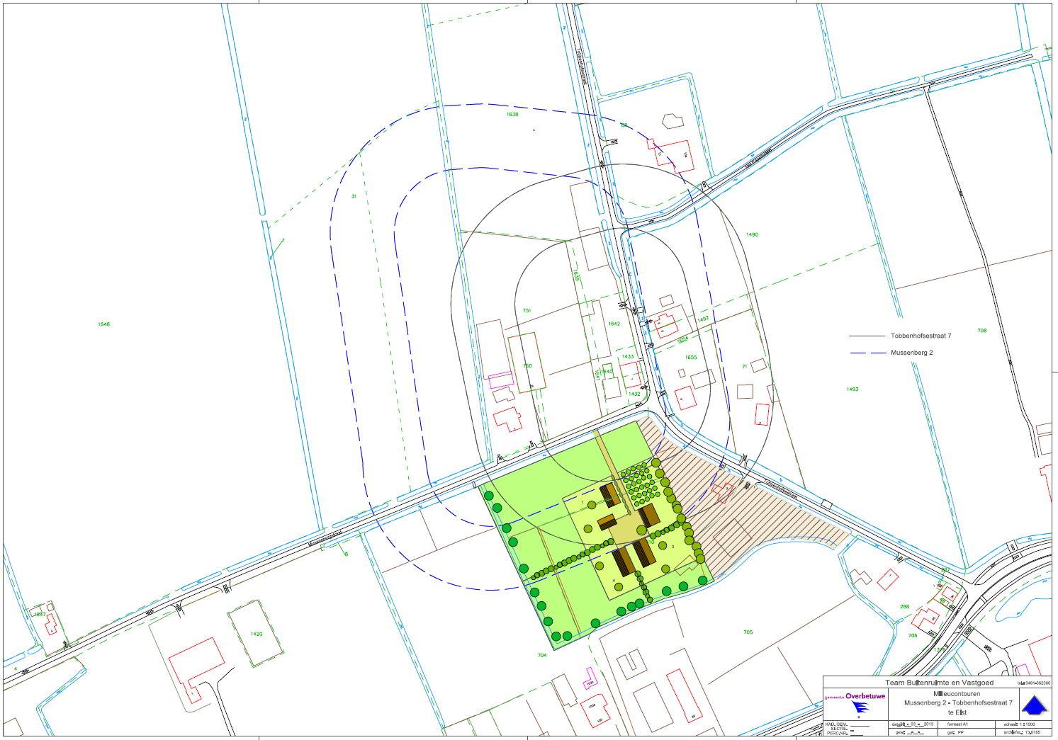
Task: Click parcel number 1648
Action: [x=104, y=324]
